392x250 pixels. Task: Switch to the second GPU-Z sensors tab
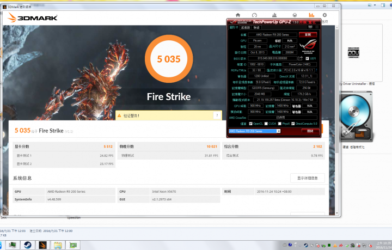tap(246, 27)
